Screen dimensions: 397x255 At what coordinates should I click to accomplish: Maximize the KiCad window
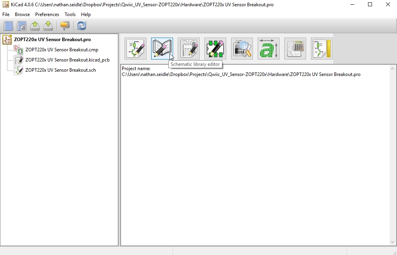click(370, 4)
